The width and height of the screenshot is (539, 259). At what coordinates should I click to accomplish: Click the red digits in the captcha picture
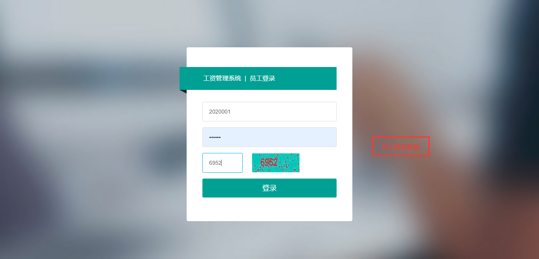pos(269,162)
